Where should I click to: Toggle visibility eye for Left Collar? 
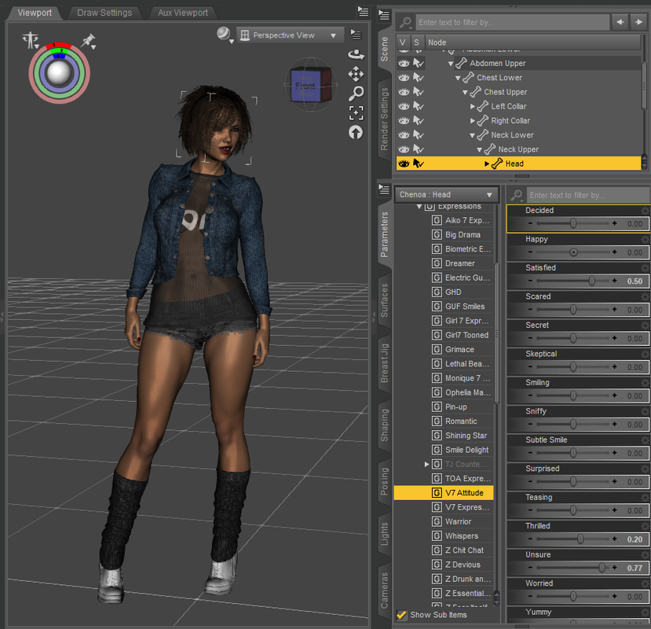[x=404, y=106]
